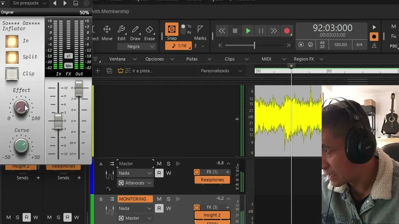This screenshot has width=399, height=224.
Task: Toggle the Inflator Split button
Action: [x=12, y=57]
